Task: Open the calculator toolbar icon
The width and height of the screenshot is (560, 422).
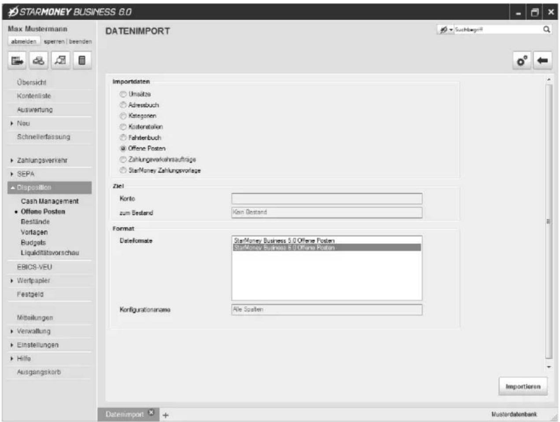Action: (x=82, y=61)
